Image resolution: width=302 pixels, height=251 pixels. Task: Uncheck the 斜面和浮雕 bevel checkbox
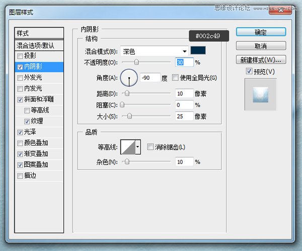20,99
